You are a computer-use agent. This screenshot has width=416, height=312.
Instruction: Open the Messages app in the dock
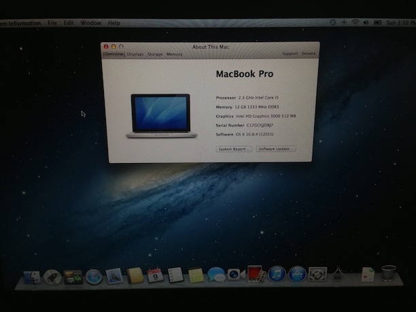[x=216, y=275]
